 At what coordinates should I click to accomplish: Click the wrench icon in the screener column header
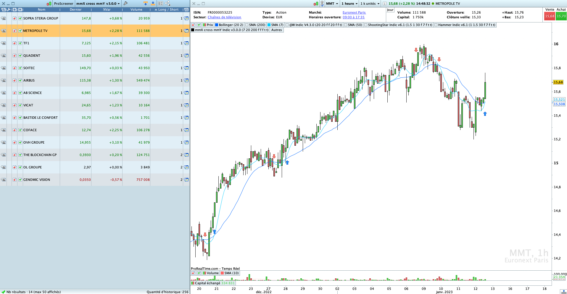[9, 9]
